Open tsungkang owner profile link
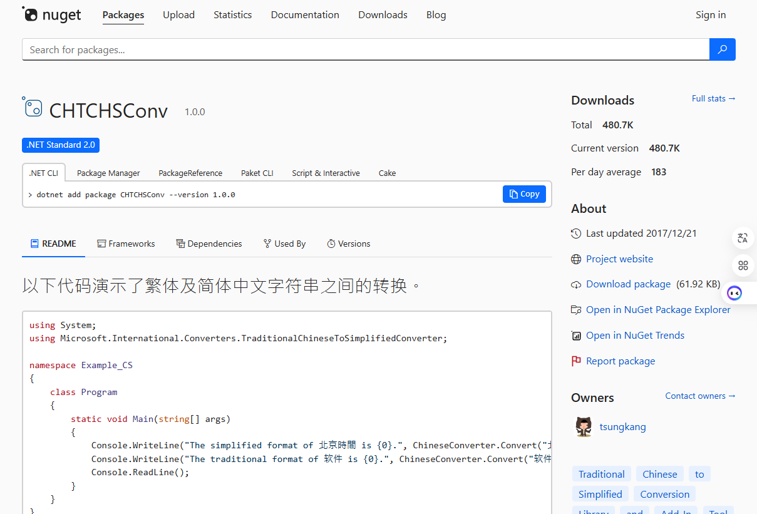 click(x=622, y=427)
